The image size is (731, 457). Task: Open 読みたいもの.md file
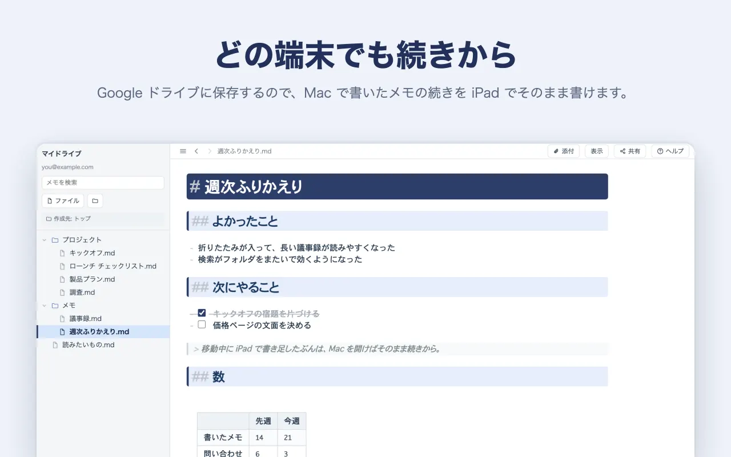(x=103, y=345)
